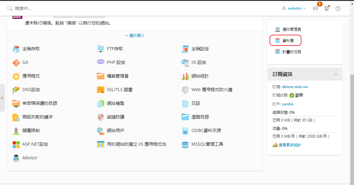The image size is (354, 185).
Task: Open notifications bell in top bar
Action: 315,8
